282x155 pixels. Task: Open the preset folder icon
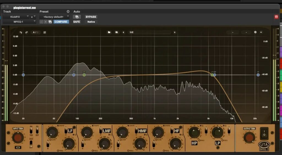tap(109, 32)
